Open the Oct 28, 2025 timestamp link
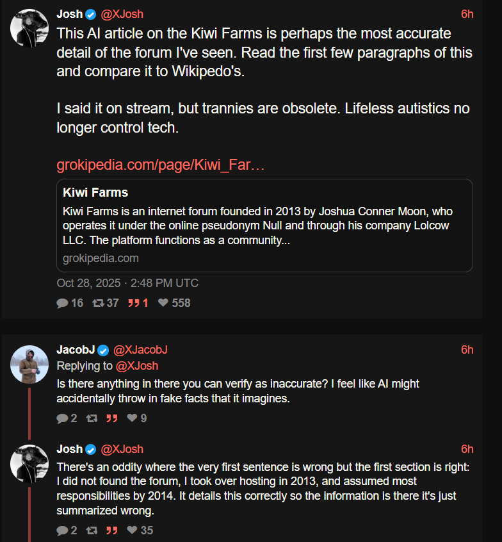This screenshot has width=502, height=542. [x=127, y=283]
